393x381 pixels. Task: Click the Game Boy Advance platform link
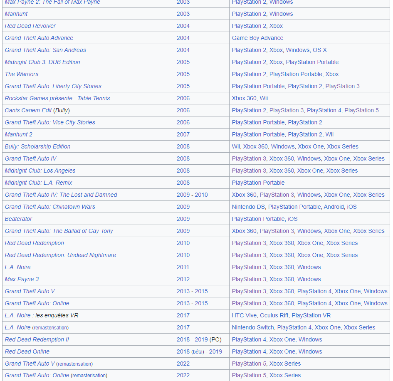click(257, 38)
